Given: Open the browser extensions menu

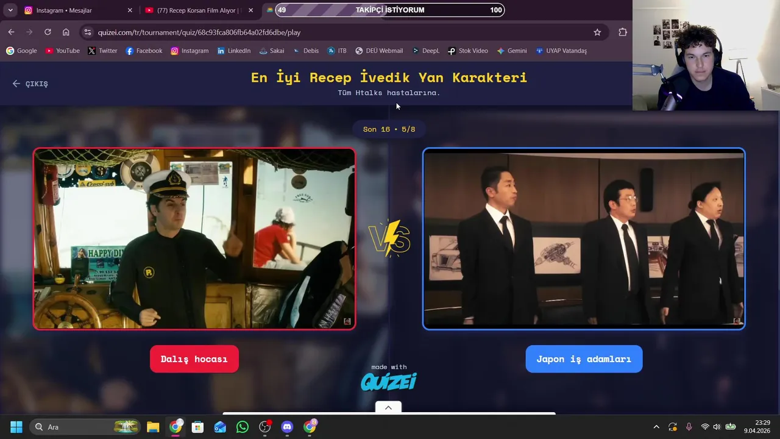Looking at the screenshot, I should pos(622,32).
